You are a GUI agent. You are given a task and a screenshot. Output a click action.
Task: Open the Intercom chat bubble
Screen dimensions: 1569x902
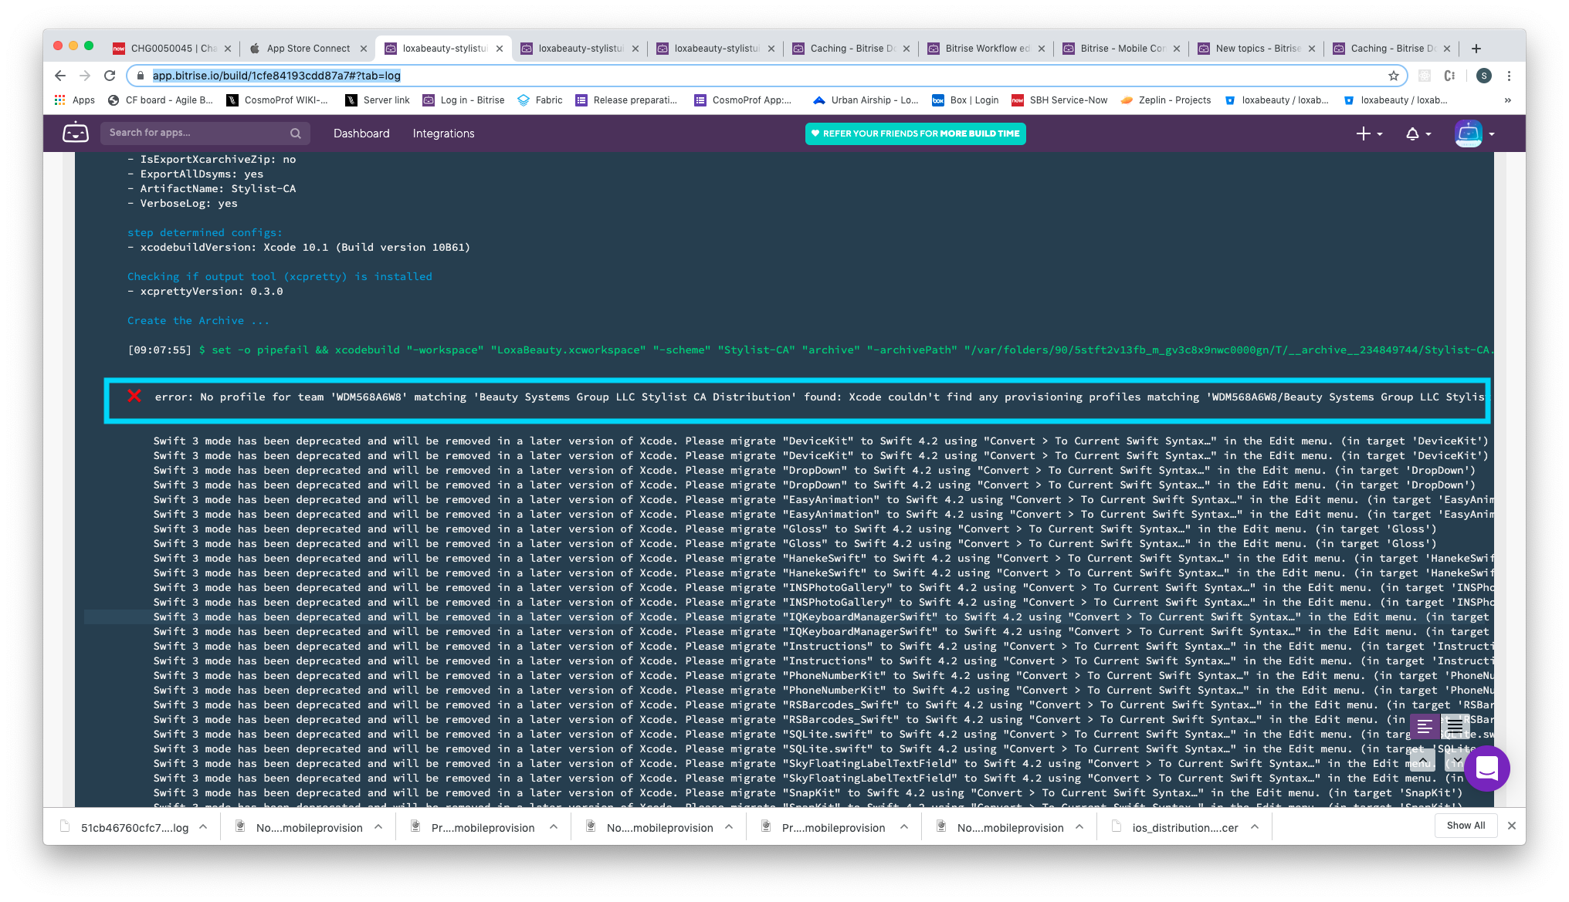coord(1486,769)
